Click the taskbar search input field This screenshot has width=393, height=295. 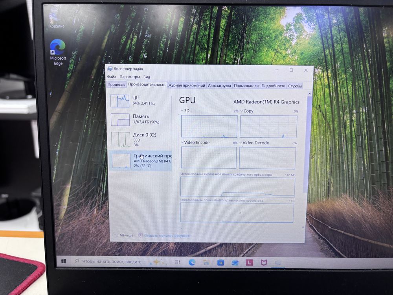(x=112, y=262)
